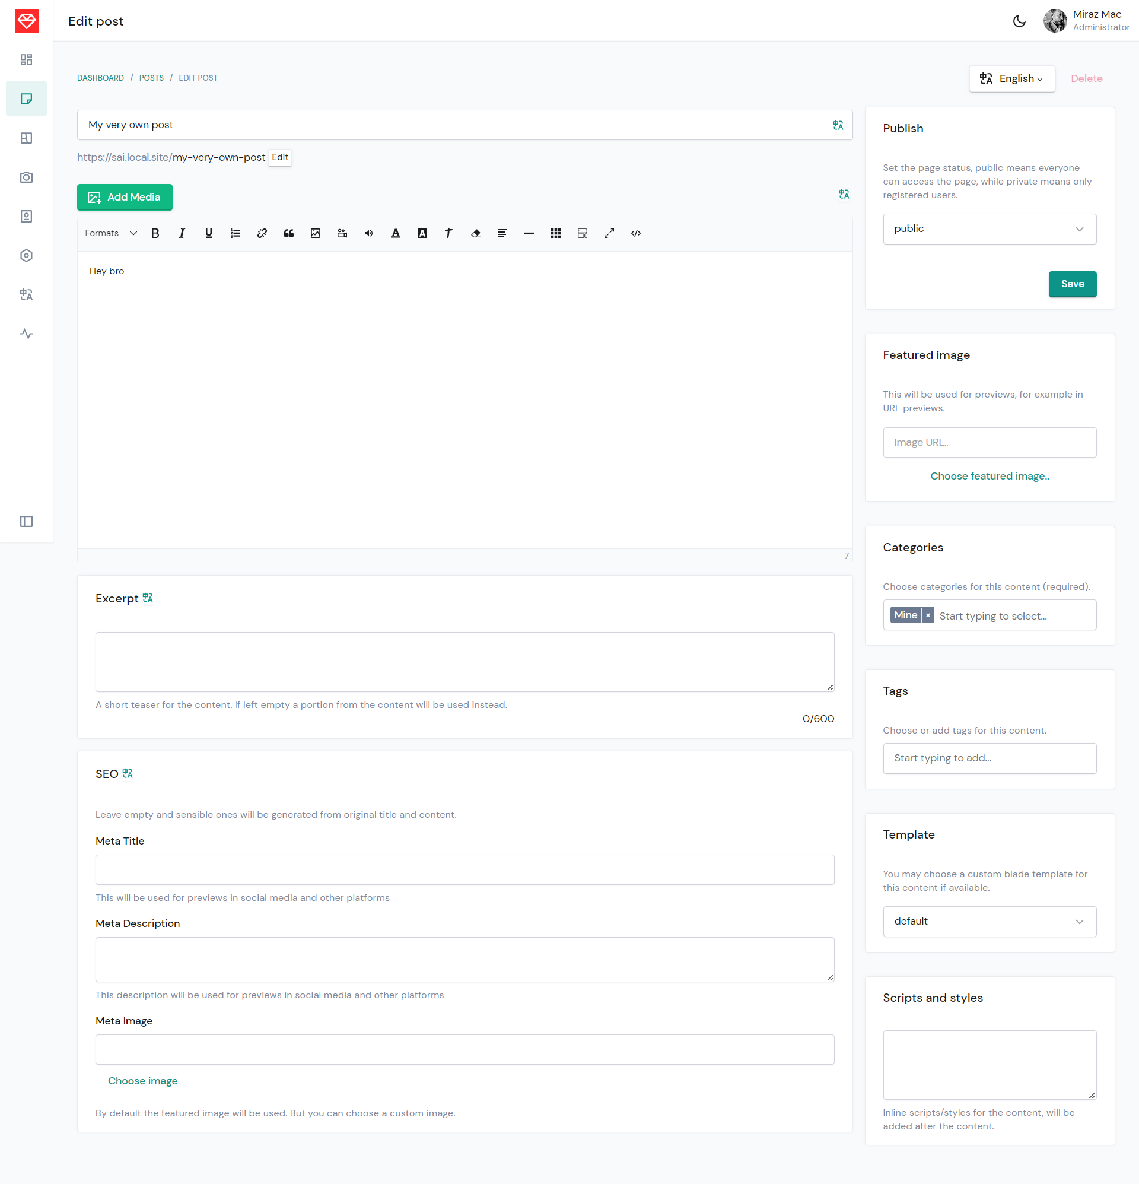Open the Formats dropdown
Viewport: 1139px width, 1184px height.
coord(111,234)
